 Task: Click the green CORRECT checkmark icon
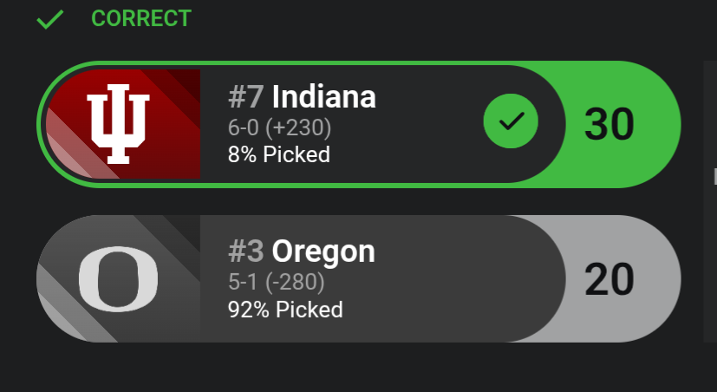point(50,19)
